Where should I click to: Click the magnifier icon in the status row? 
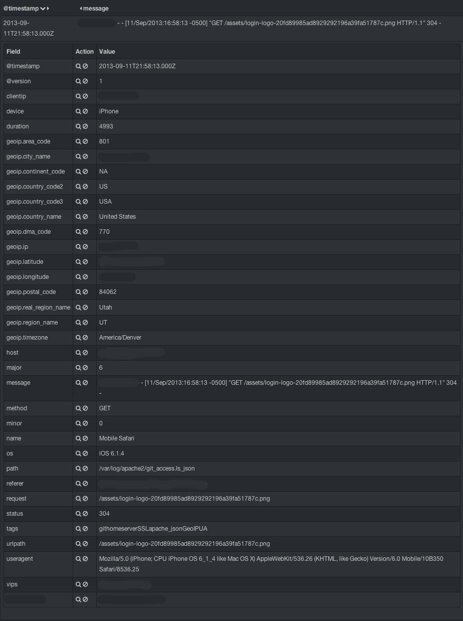tap(78, 514)
